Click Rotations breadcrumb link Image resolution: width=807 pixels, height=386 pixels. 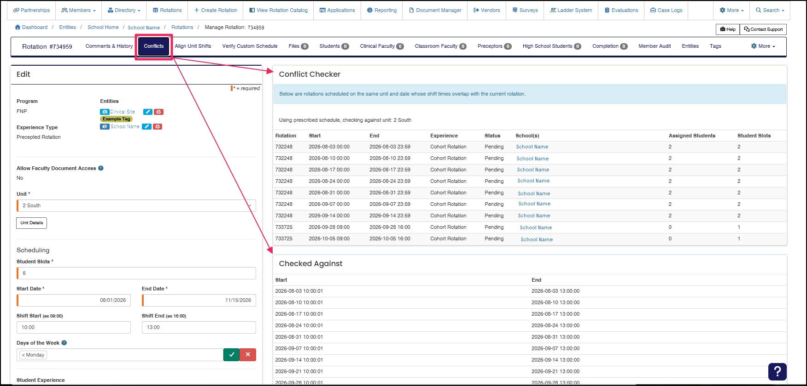pyautogui.click(x=182, y=27)
